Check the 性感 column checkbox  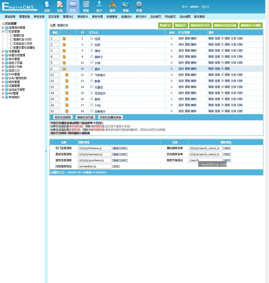92,38
